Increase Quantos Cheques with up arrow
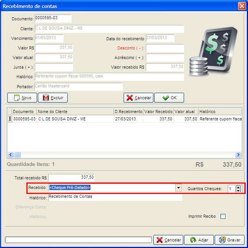 coord(238,187)
